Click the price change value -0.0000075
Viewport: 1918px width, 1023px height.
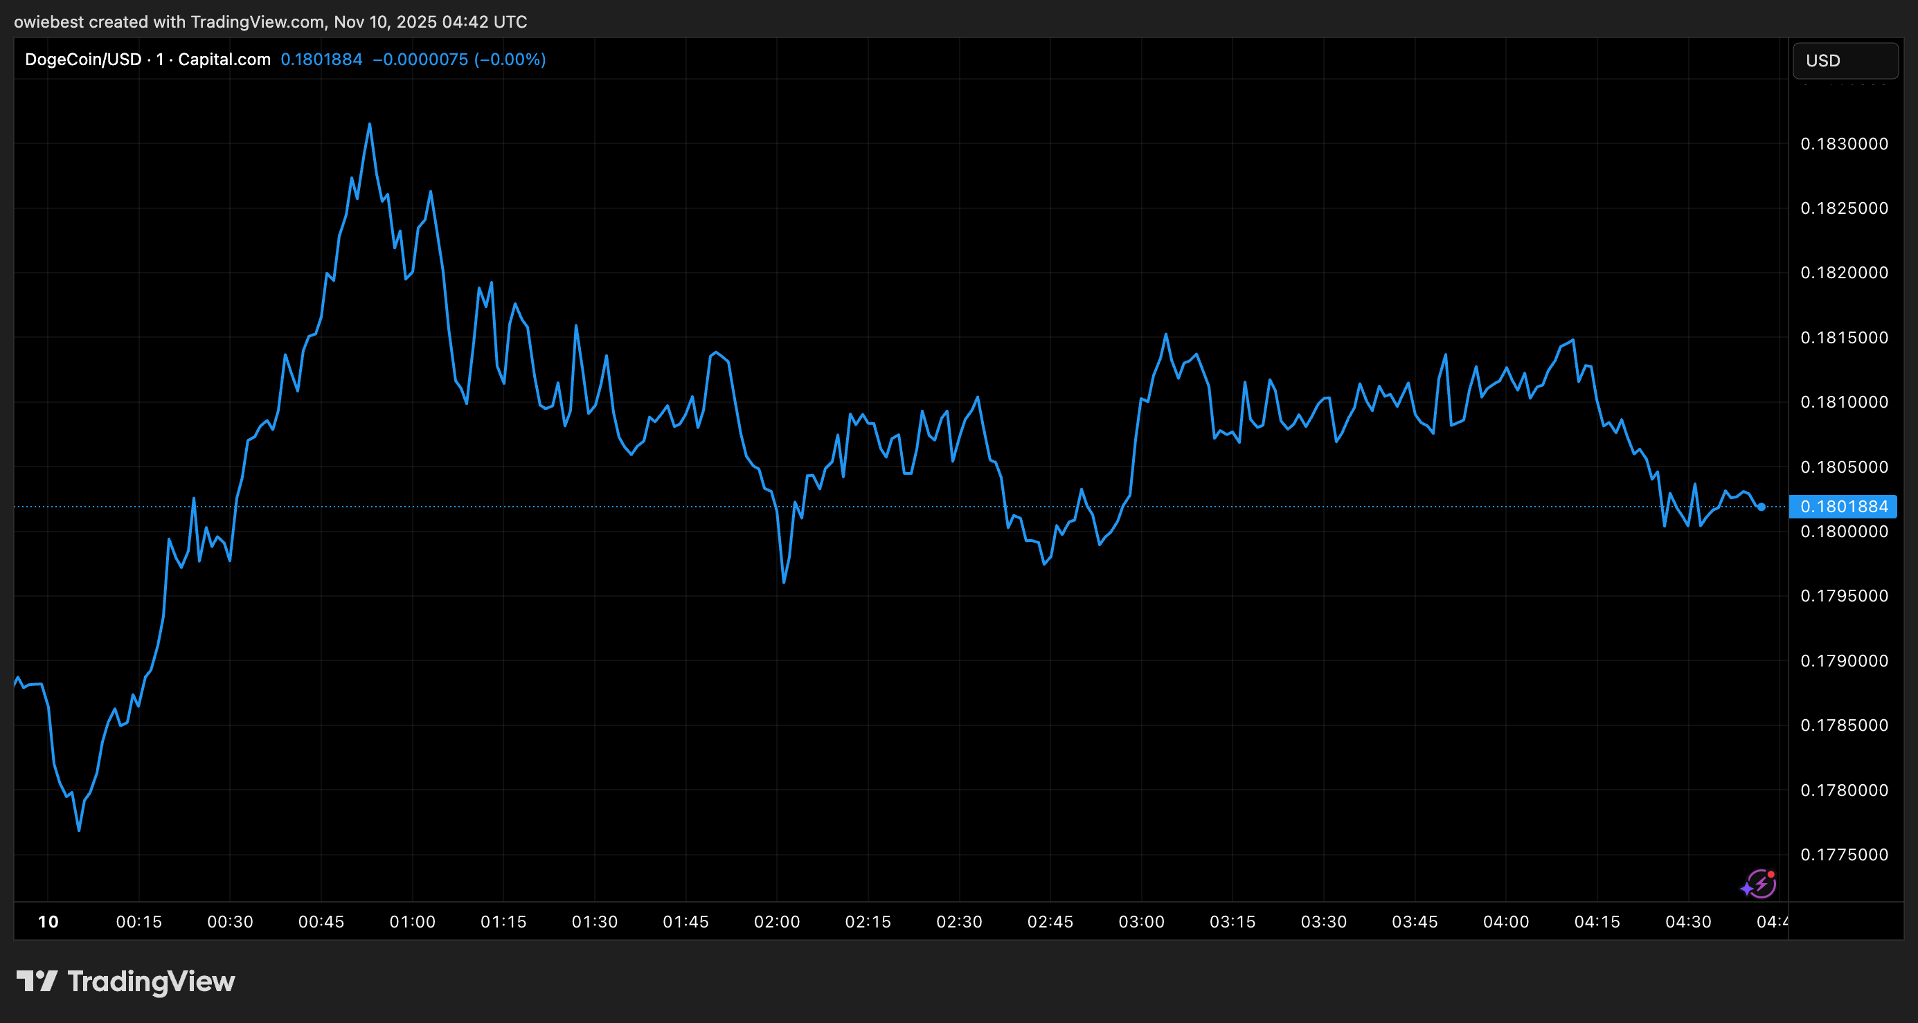(x=421, y=60)
